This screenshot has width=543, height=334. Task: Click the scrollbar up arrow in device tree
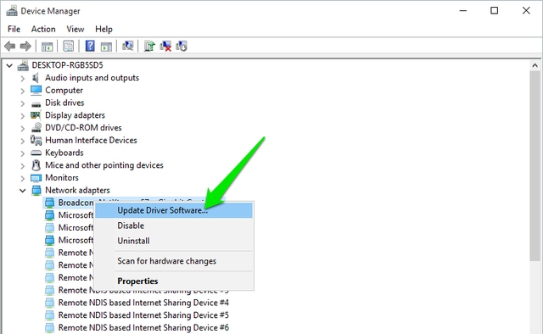point(535,65)
